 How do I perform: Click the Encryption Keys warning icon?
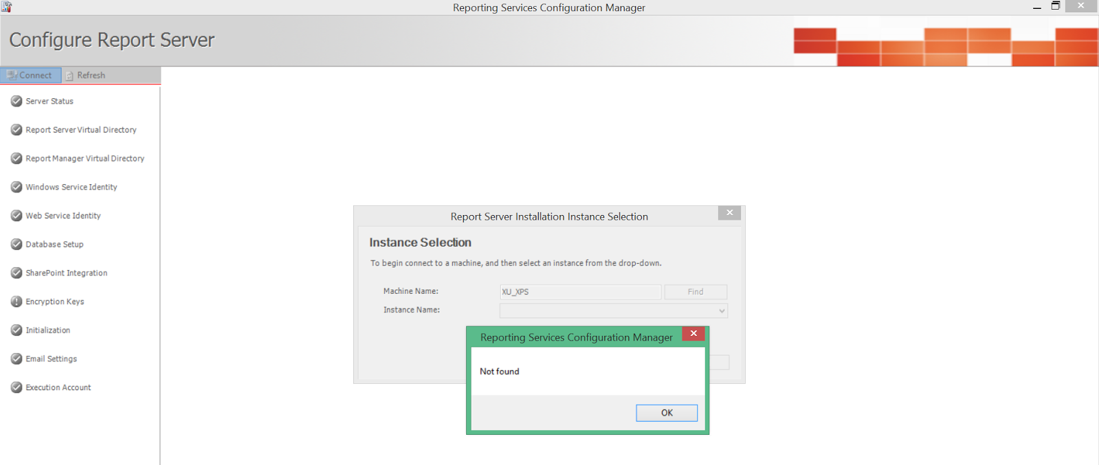click(x=16, y=302)
